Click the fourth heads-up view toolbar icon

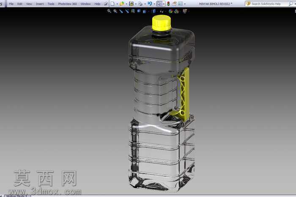[x=127, y=11]
